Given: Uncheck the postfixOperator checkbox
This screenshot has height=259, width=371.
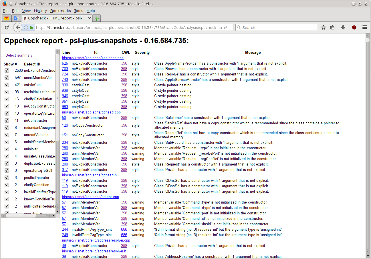Looking at the screenshot, I should pyautogui.click(x=7, y=178).
